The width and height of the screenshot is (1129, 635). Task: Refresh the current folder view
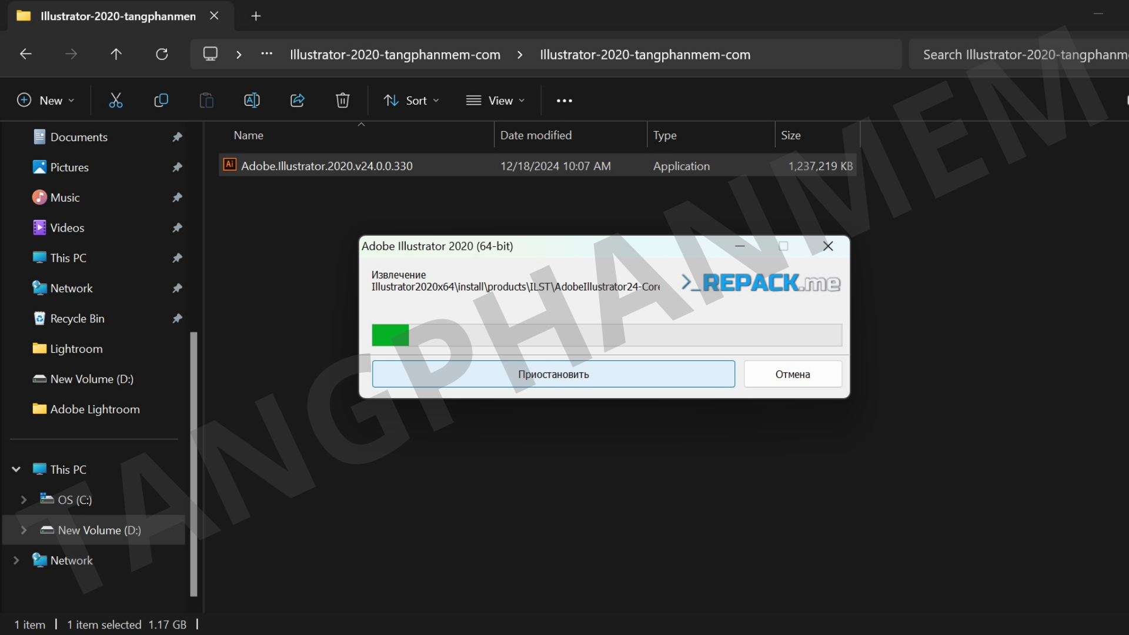[162, 54]
